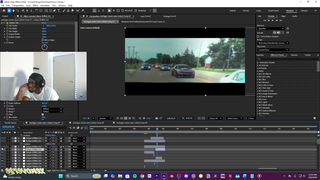Open Premiere Pro from the taskbar
This screenshot has width=320, height=180.
point(157,176)
